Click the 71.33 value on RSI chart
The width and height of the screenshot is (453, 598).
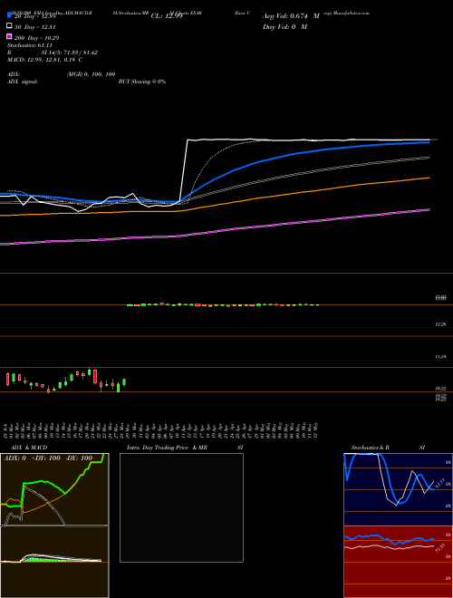point(439,548)
